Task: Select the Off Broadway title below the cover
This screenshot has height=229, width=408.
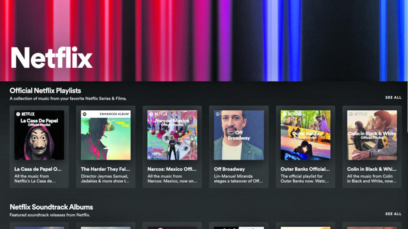Action: click(229, 169)
